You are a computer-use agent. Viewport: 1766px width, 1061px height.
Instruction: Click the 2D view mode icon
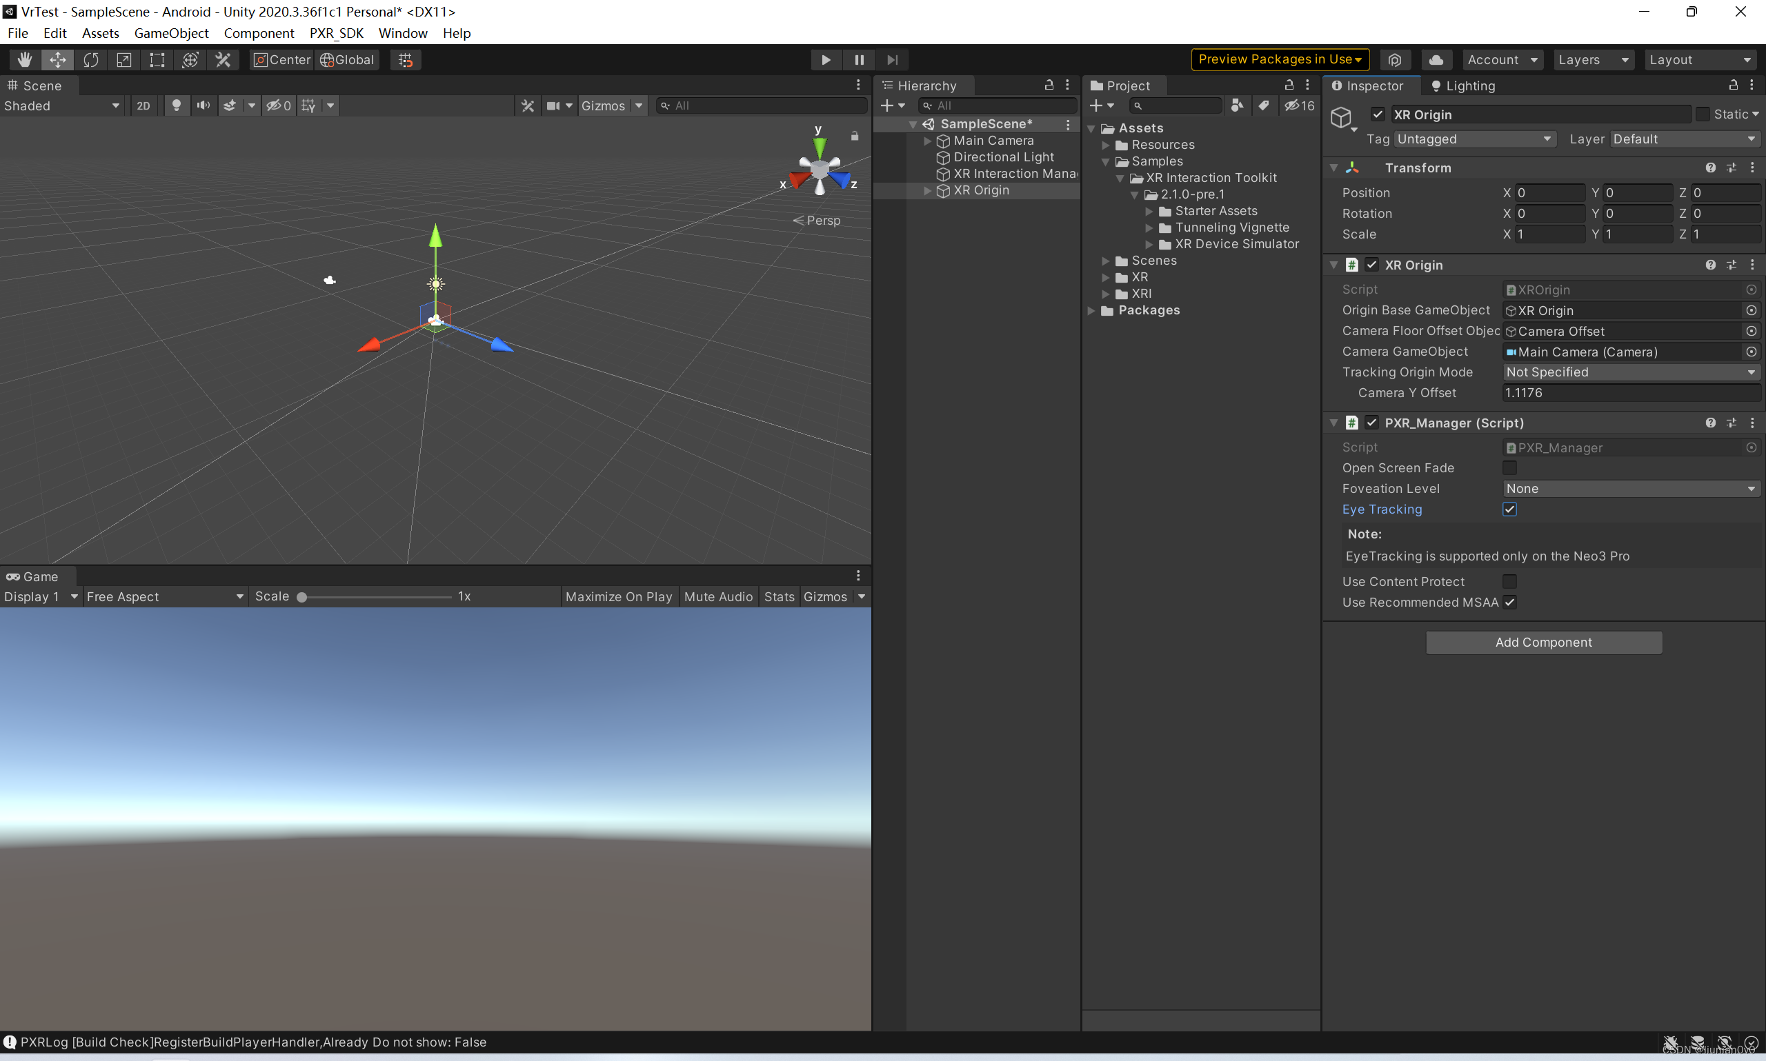point(143,105)
